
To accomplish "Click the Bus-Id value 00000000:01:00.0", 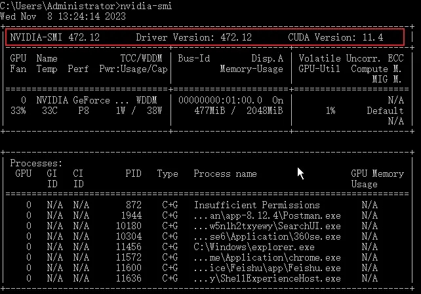I will pyautogui.click(x=220, y=100).
